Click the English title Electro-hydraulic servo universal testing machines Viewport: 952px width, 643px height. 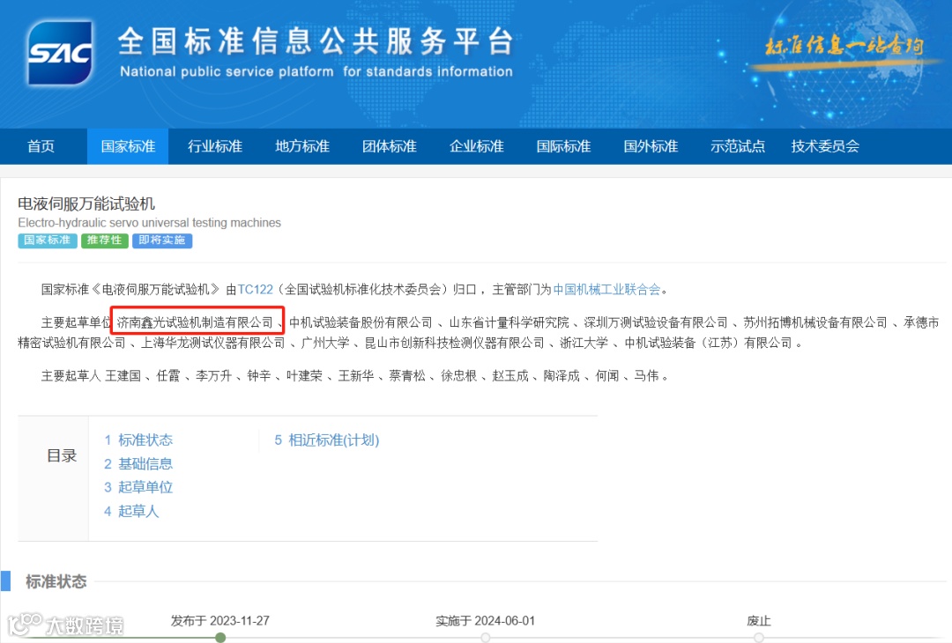(x=149, y=223)
